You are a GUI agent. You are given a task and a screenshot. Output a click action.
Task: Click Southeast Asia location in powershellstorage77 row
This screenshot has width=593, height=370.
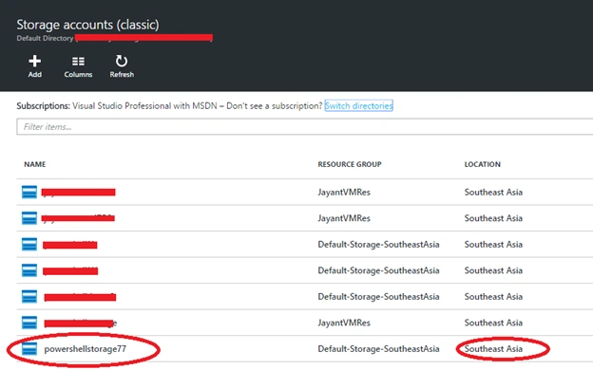pyautogui.click(x=493, y=349)
